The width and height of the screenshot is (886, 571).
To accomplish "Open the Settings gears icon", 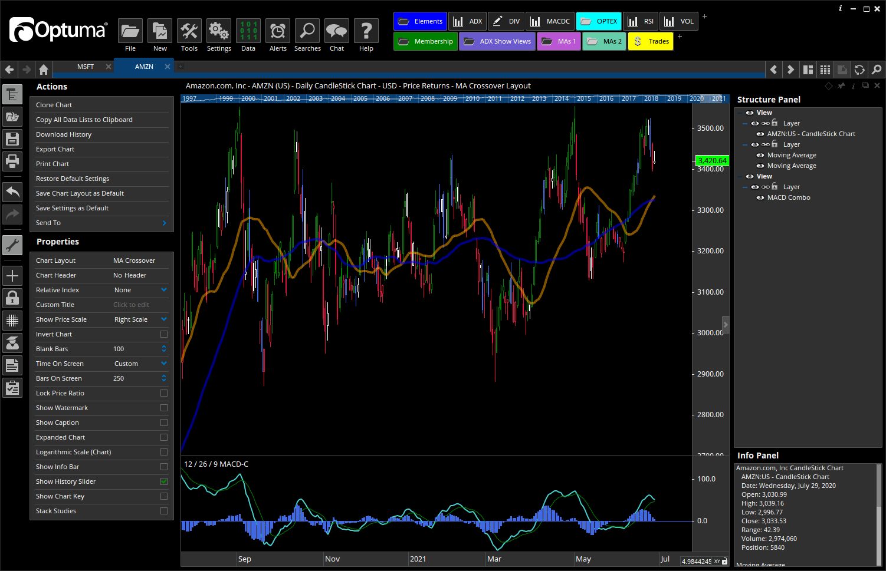I will pos(219,31).
